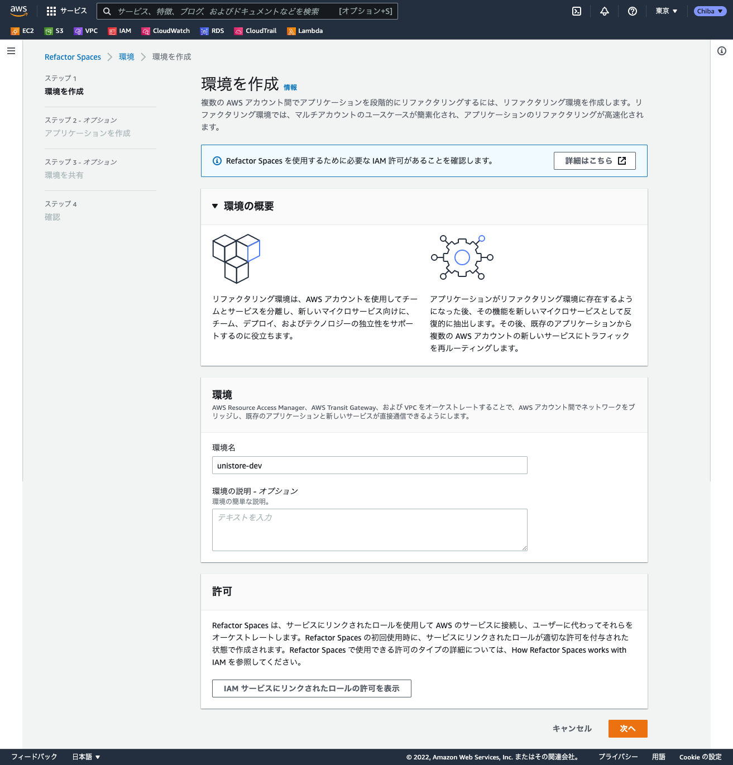Click the 環境名 input field
This screenshot has width=733, height=765.
click(x=370, y=465)
